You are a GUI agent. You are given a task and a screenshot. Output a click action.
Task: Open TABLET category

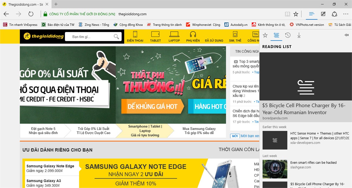[x=155, y=36]
